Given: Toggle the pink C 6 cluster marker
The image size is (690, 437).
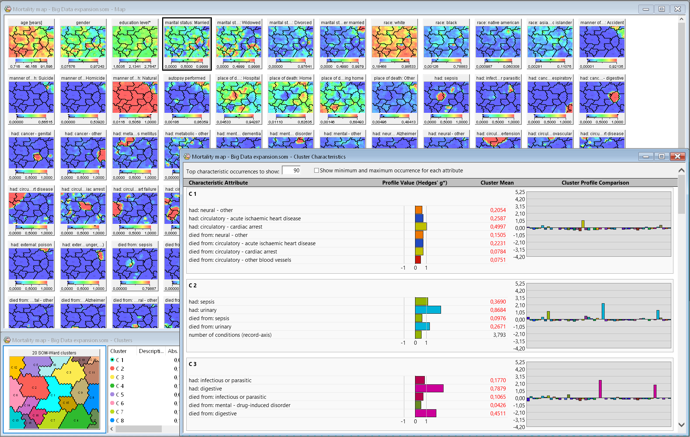Looking at the screenshot, I should [x=112, y=403].
